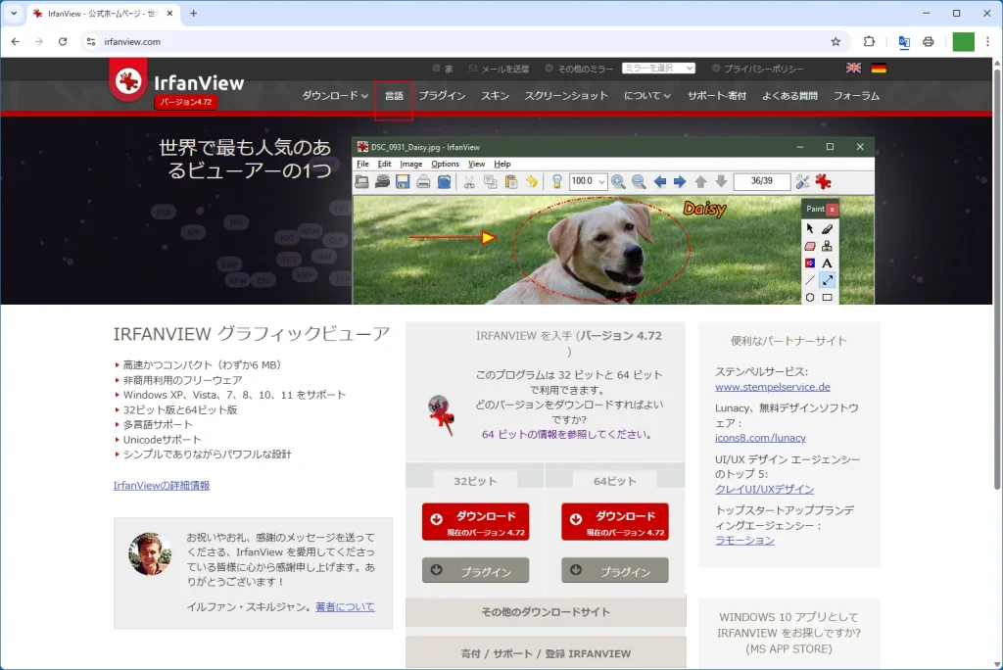Image resolution: width=1003 pixels, height=670 pixels.
Task: Switch site to German via German flag
Action: point(879,68)
